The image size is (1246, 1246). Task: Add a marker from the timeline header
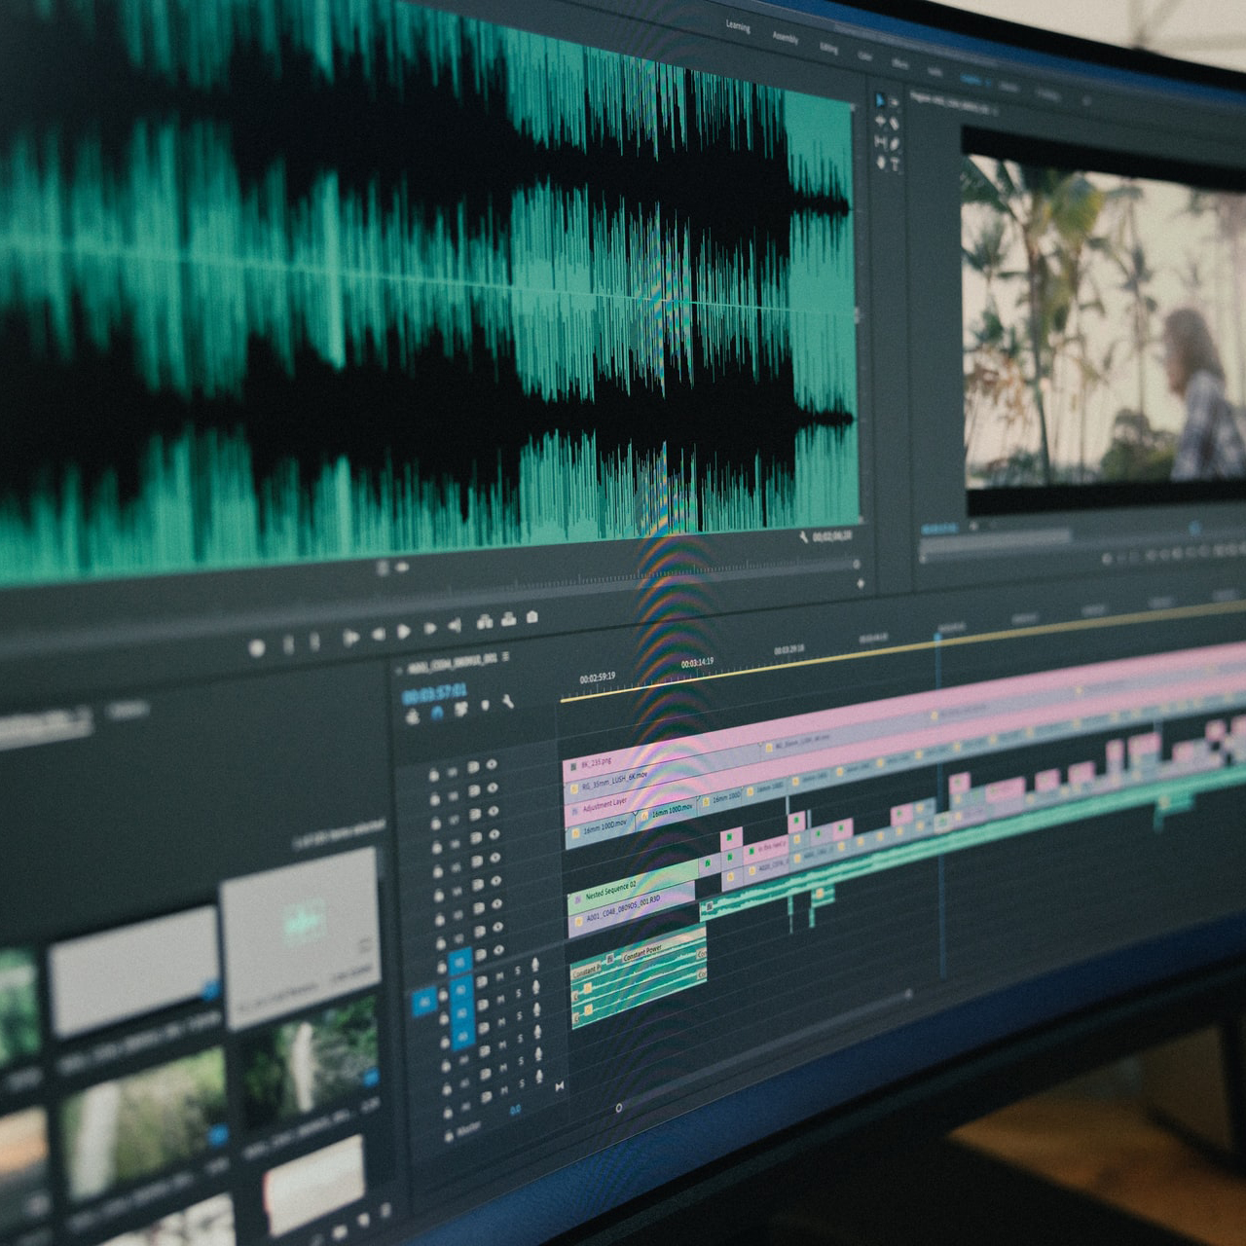coord(486,705)
